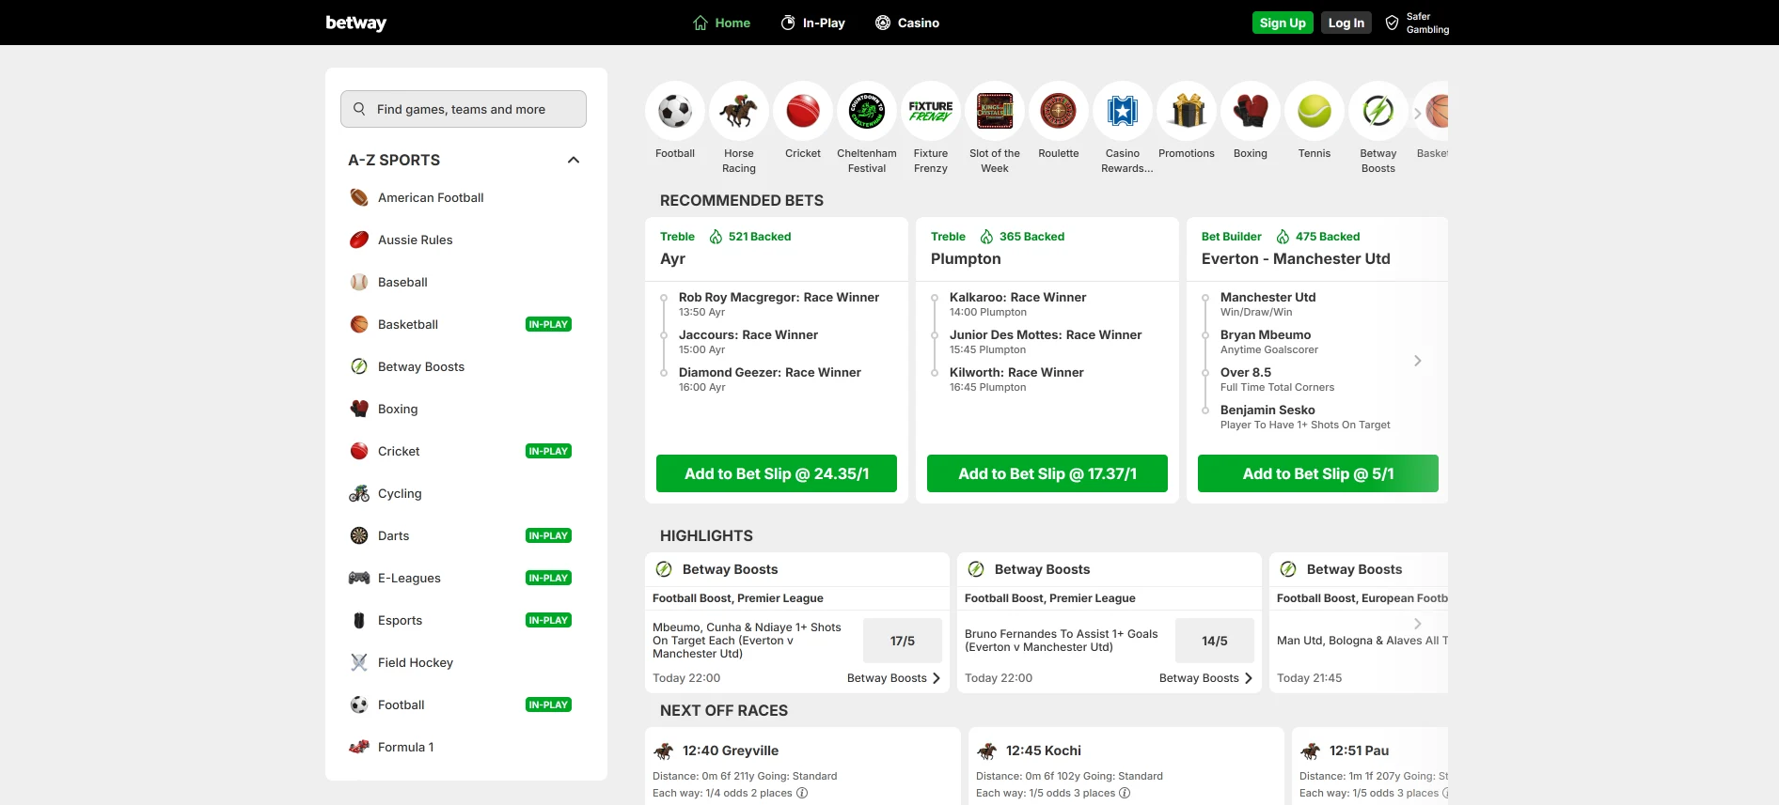This screenshot has width=1779, height=805.
Task: Open Baseball in sidebar
Action: click(x=466, y=282)
